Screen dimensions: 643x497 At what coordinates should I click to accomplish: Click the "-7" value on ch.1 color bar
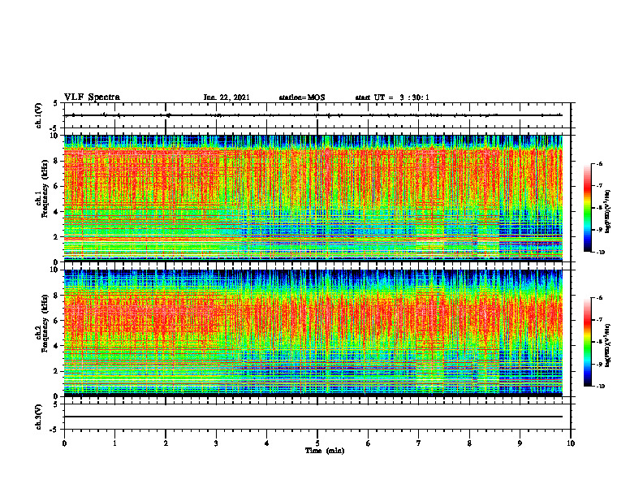pyautogui.click(x=600, y=186)
